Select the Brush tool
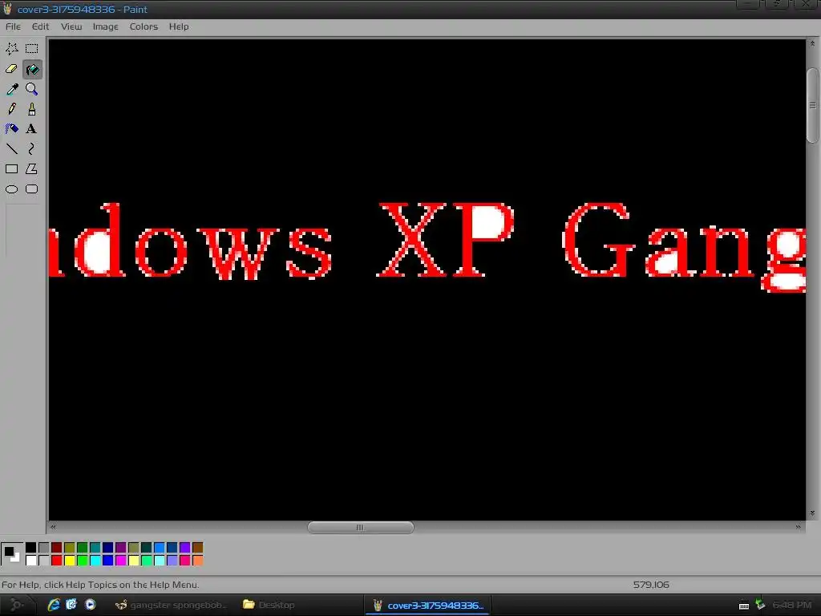821x616 pixels. coord(32,109)
